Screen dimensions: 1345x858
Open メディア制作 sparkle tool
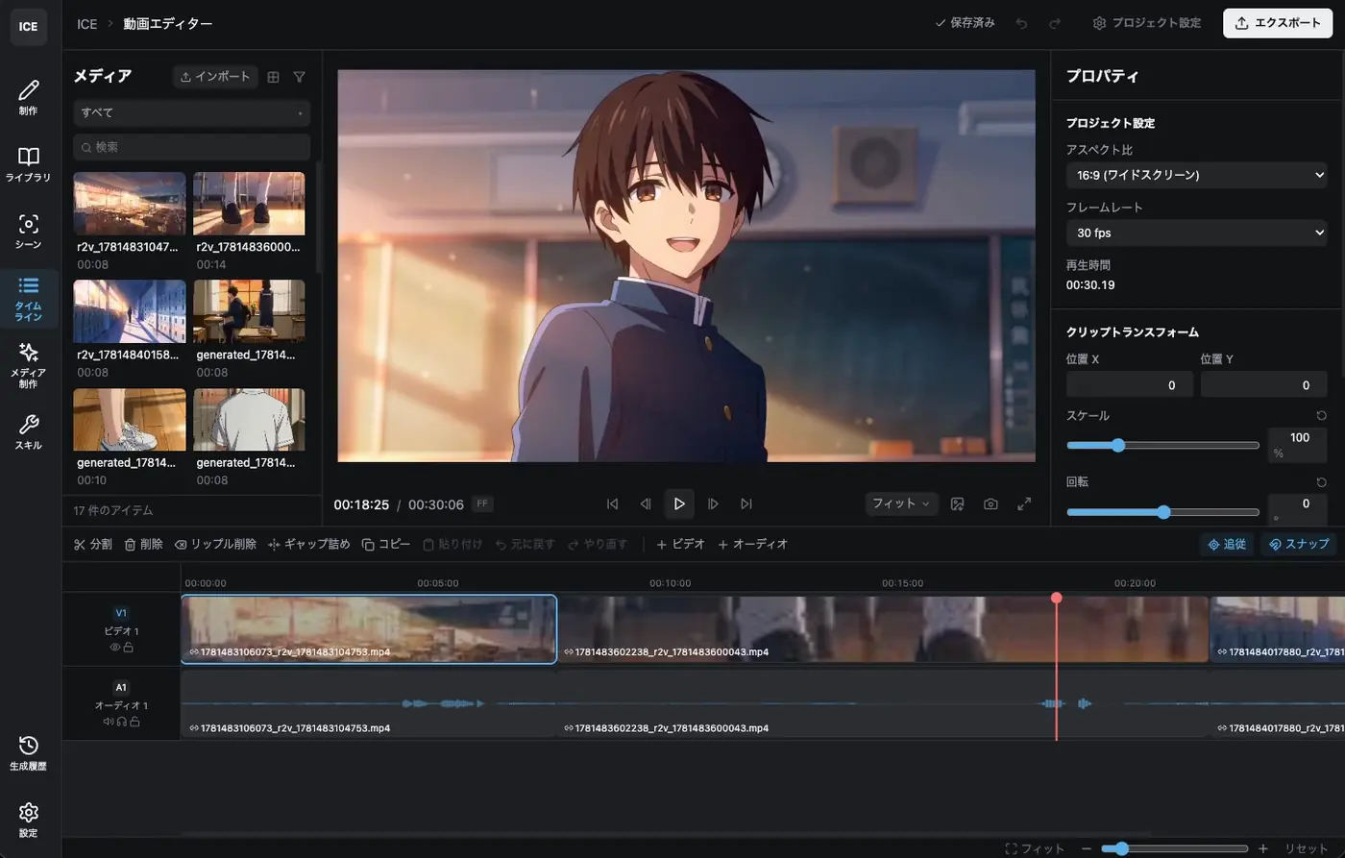click(28, 365)
